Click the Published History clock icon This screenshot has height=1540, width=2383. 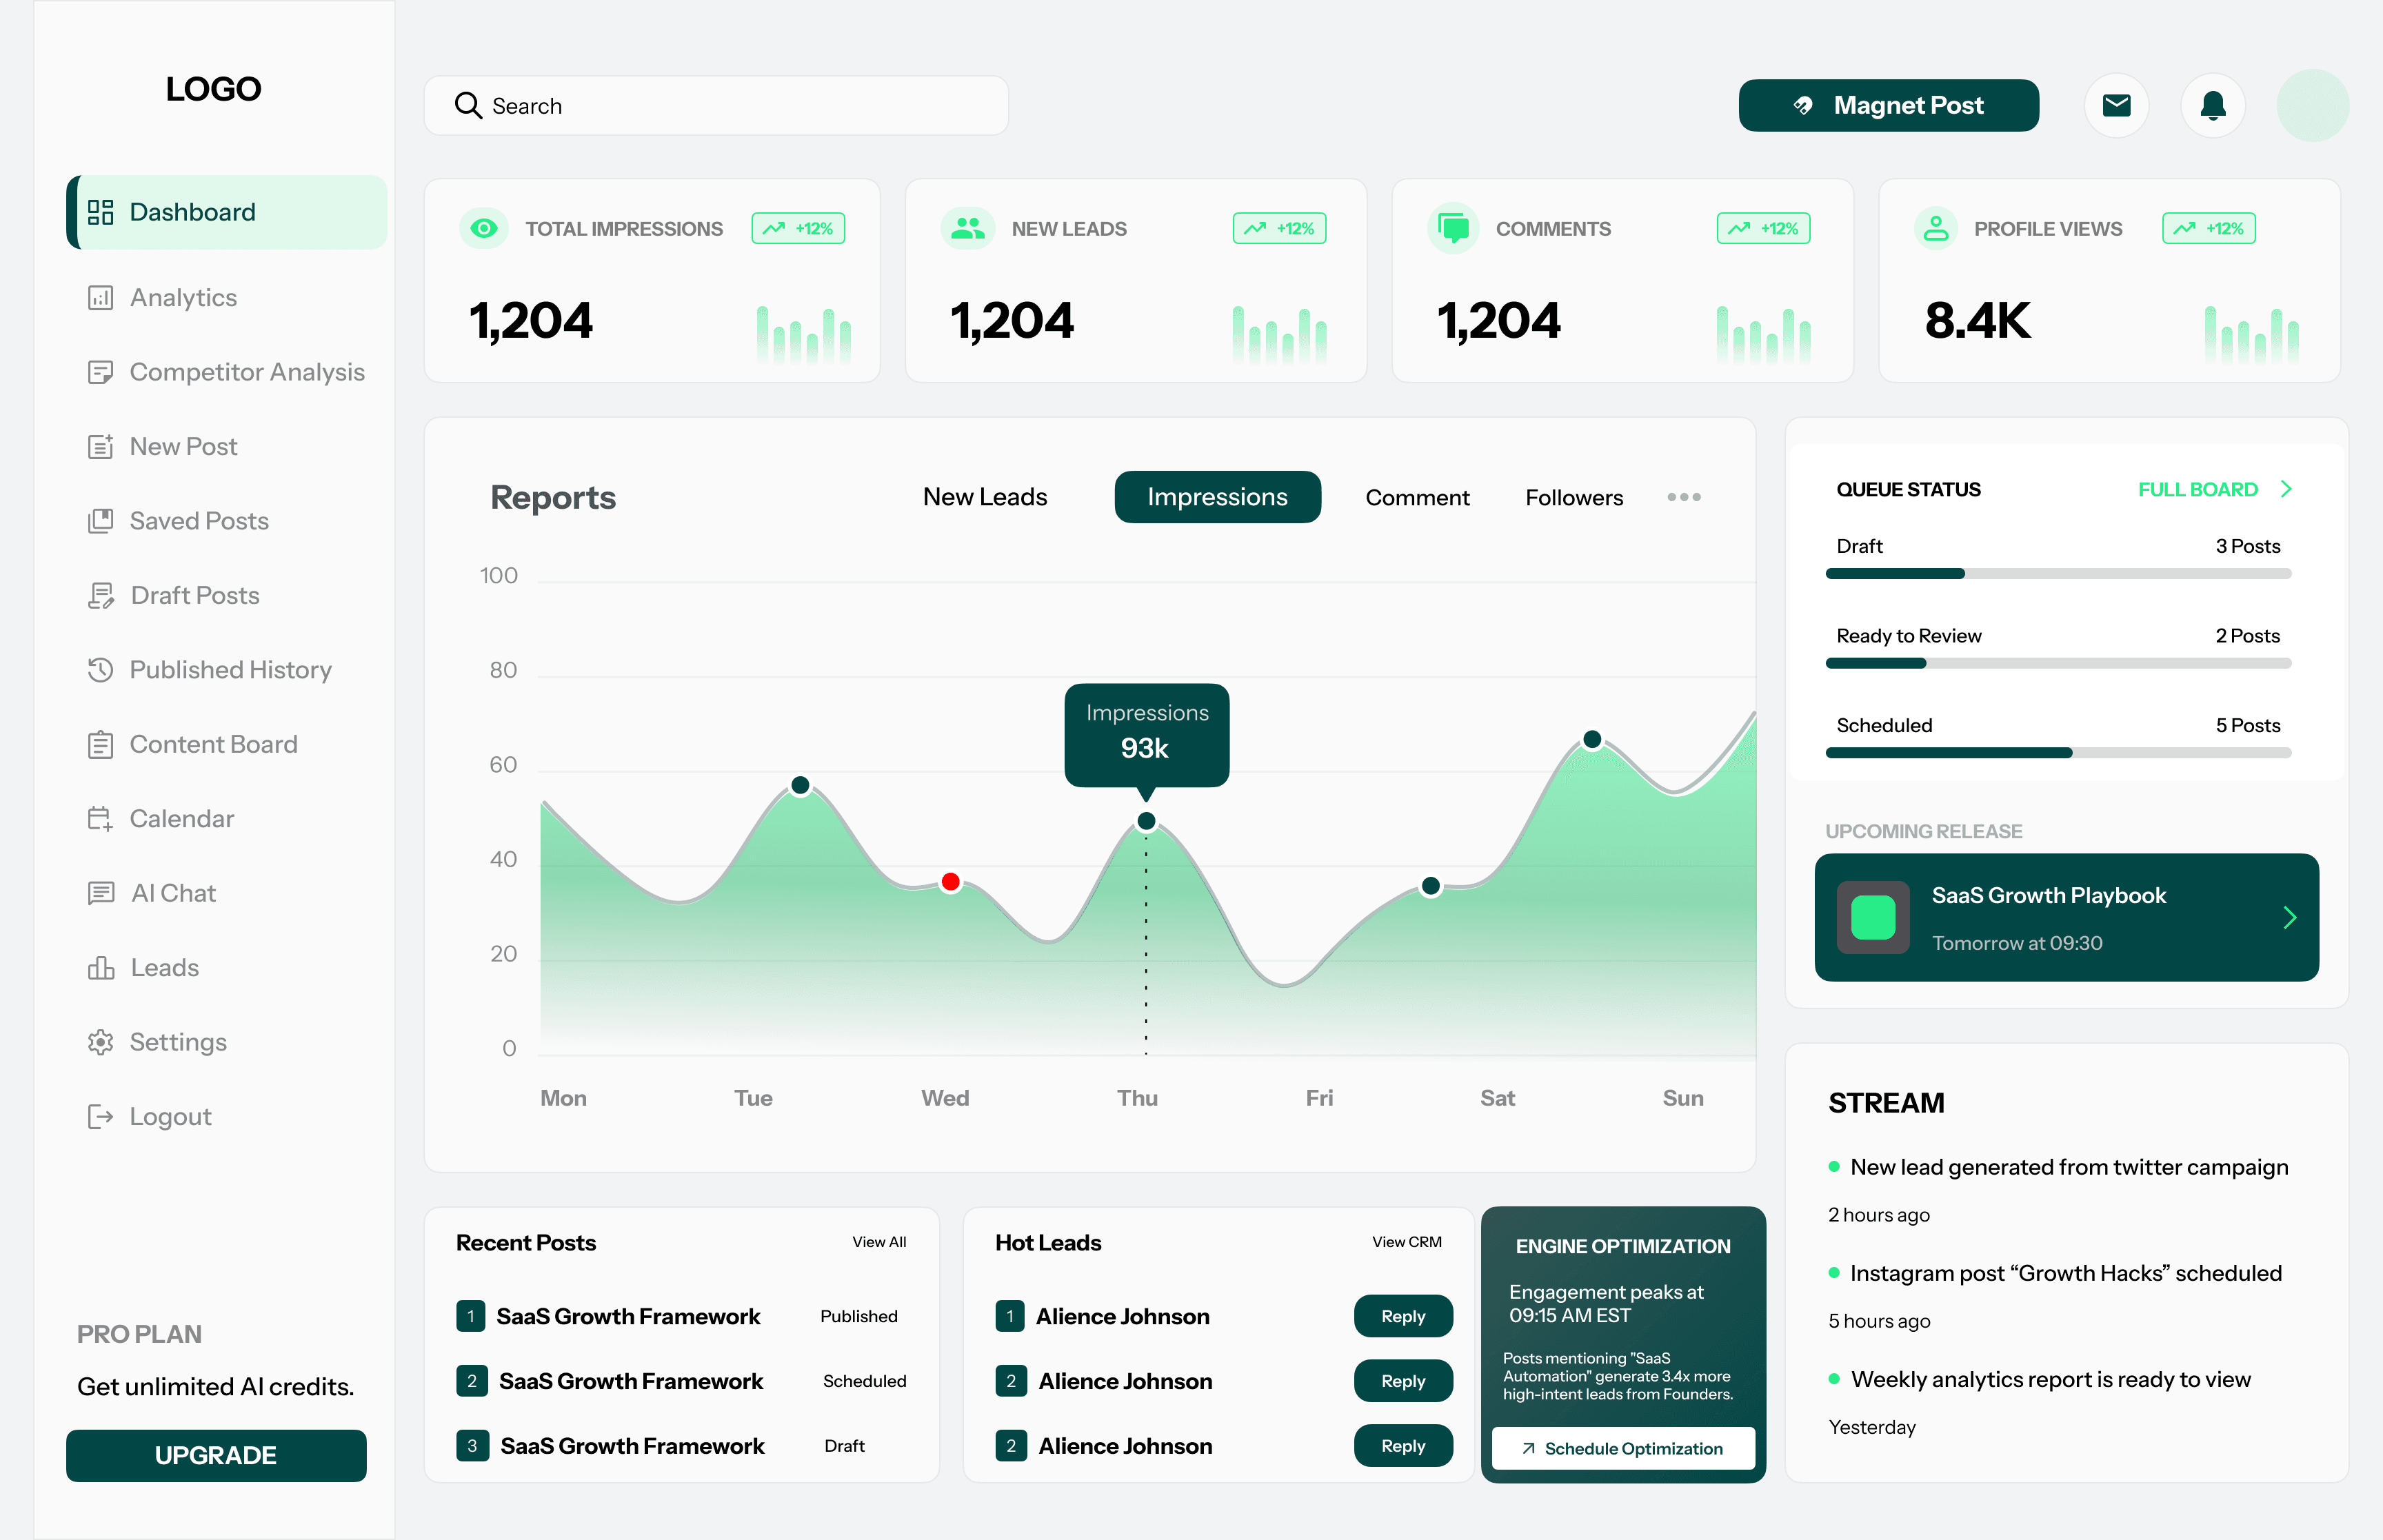click(x=100, y=670)
